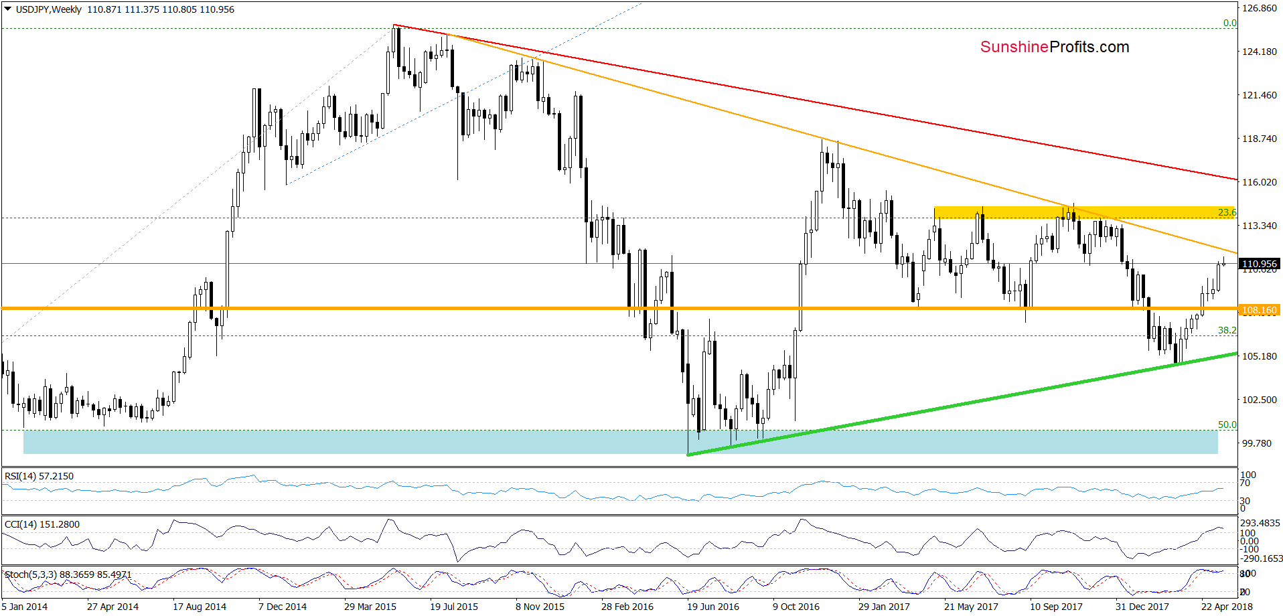Click the 27 Apr 2014 date label
Image resolution: width=1283 pixels, height=616 pixels.
(112, 607)
